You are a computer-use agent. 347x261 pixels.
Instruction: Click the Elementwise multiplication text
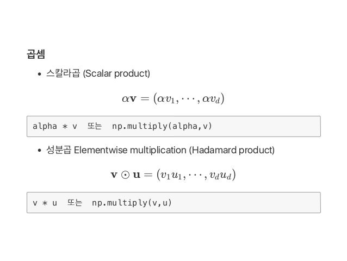tap(129, 150)
